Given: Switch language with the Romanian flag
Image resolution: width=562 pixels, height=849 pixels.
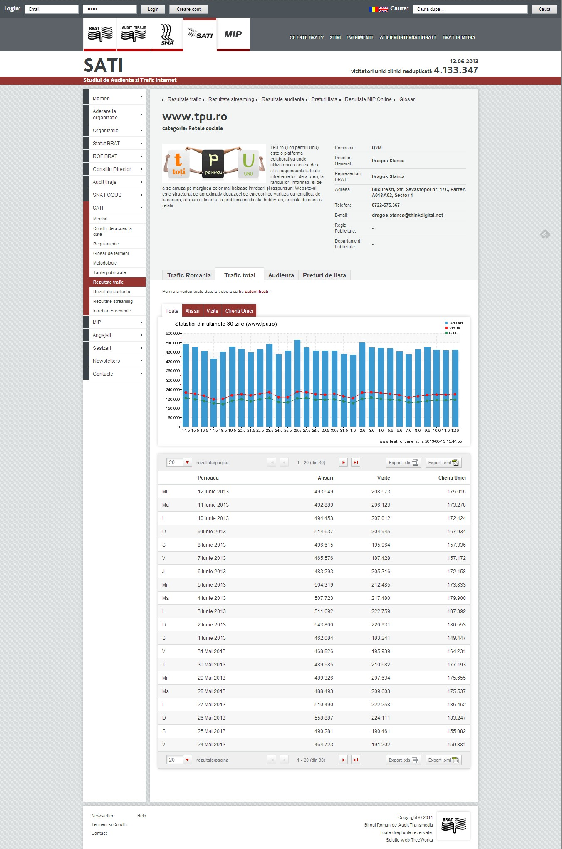Looking at the screenshot, I should 373,9.
